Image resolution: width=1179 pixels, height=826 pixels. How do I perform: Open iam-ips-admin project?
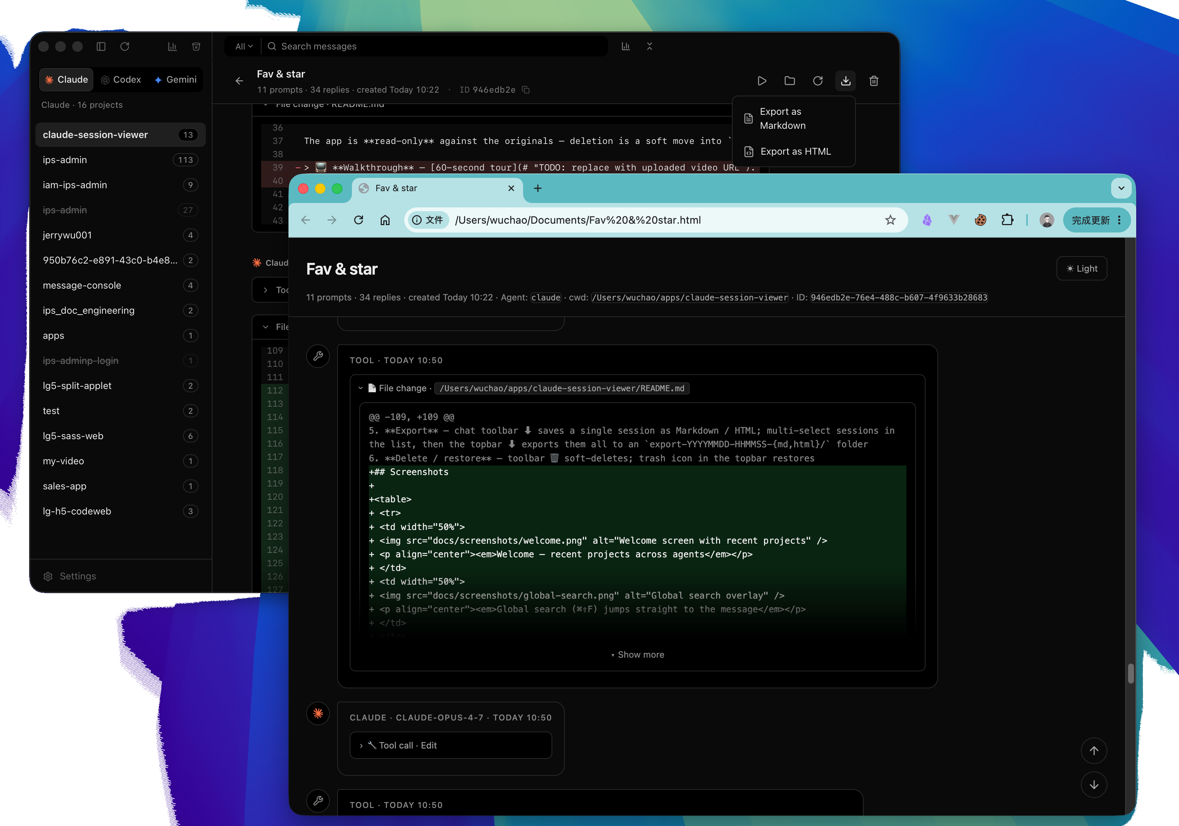121,185
